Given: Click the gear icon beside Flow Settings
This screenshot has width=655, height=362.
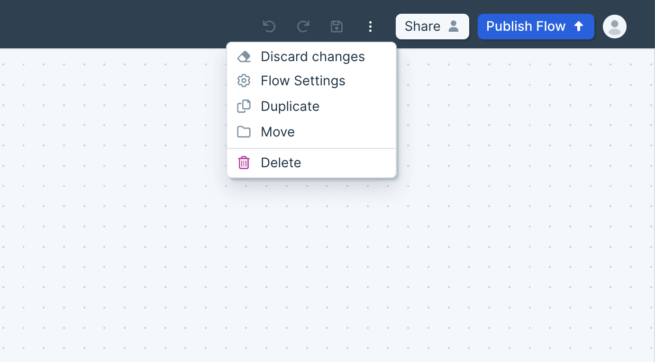Looking at the screenshot, I should point(244,81).
